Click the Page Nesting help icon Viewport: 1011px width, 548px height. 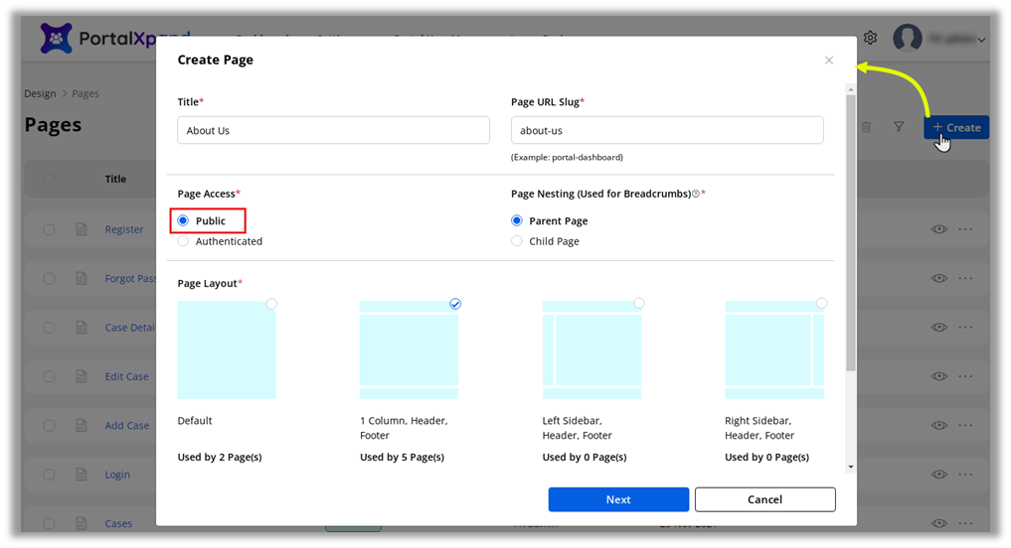[x=695, y=194]
